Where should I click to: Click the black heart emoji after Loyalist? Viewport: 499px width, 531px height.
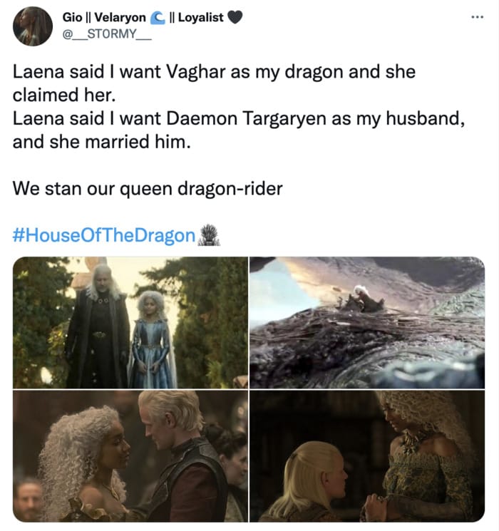pyautogui.click(x=235, y=17)
